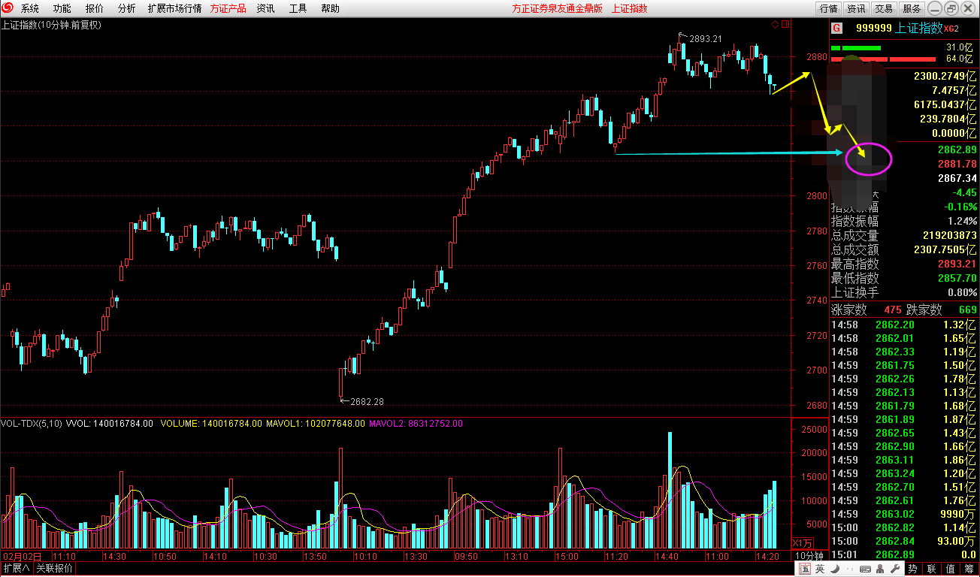Click the red app logo icon
The height and width of the screenshot is (577, 980).
pyautogui.click(x=8, y=8)
